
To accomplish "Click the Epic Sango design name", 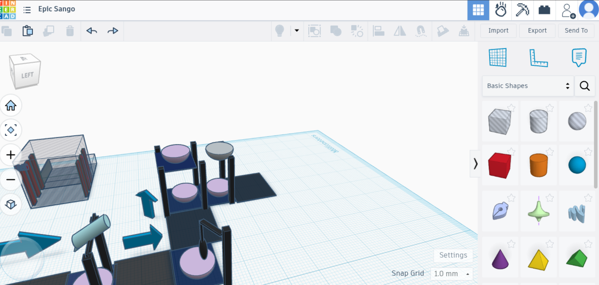I will [57, 9].
